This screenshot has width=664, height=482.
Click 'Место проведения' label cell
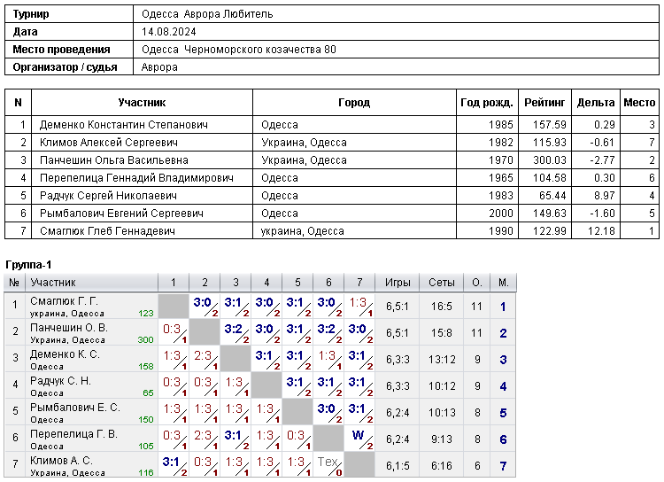point(69,50)
